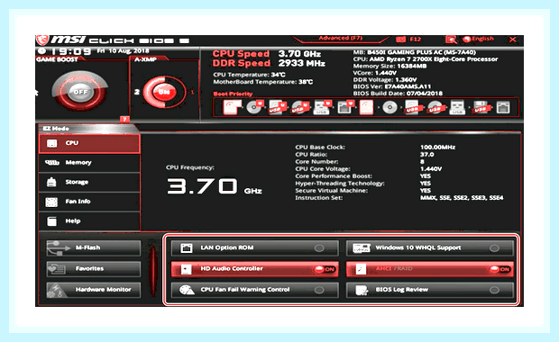Click Memory Size: 16384MB

pyautogui.click(x=389, y=67)
